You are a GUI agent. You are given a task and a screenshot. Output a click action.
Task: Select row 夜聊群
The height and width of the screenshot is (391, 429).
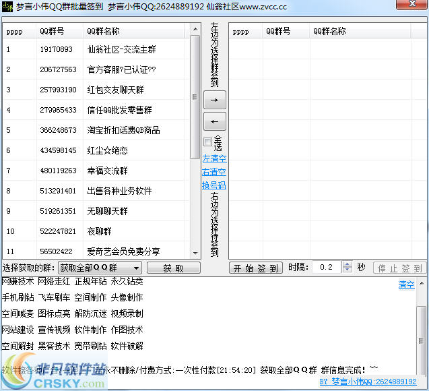tap(96, 231)
